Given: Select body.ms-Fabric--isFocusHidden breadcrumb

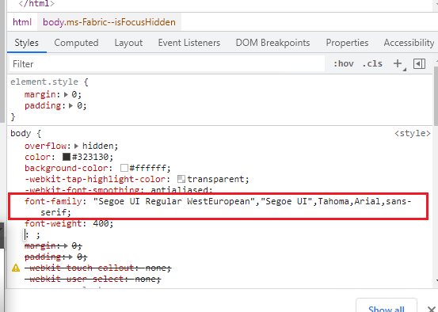Looking at the screenshot, I should (109, 22).
